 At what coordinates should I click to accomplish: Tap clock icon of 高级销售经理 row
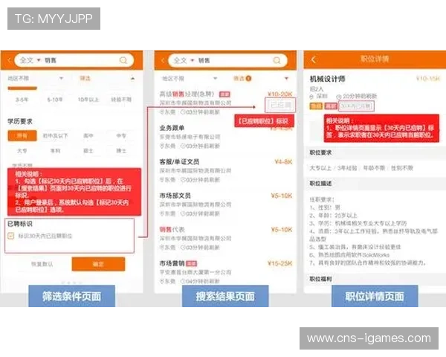(x=183, y=112)
